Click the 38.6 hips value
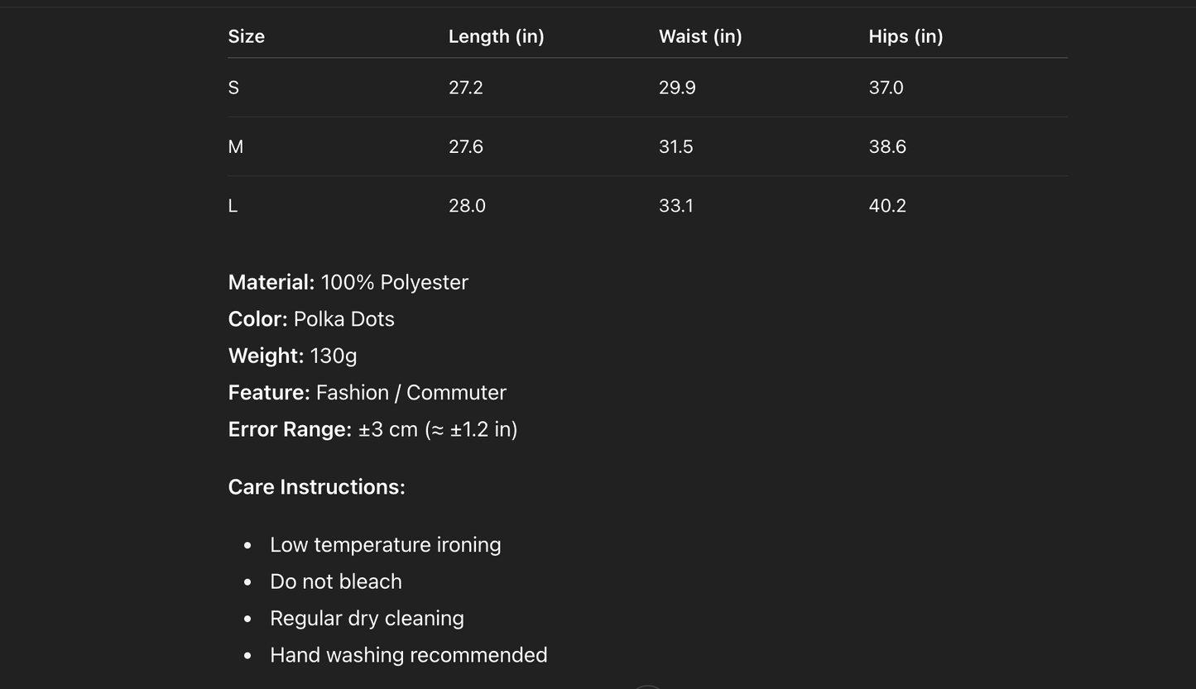Image resolution: width=1196 pixels, height=689 pixels. [887, 147]
